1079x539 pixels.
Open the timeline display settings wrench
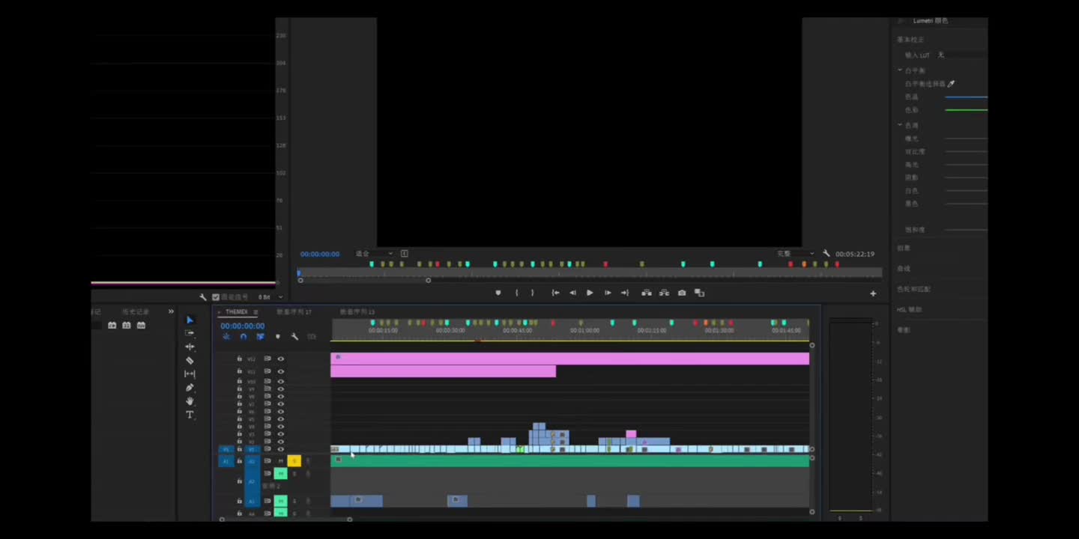point(294,337)
